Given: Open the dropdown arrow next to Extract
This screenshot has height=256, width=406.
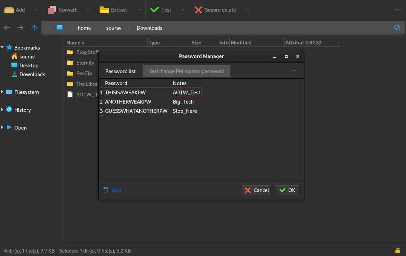Looking at the screenshot, I should click(x=139, y=10).
